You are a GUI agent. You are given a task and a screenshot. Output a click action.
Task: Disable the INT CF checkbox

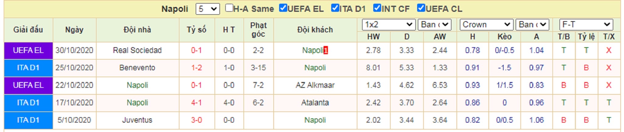(377, 8)
